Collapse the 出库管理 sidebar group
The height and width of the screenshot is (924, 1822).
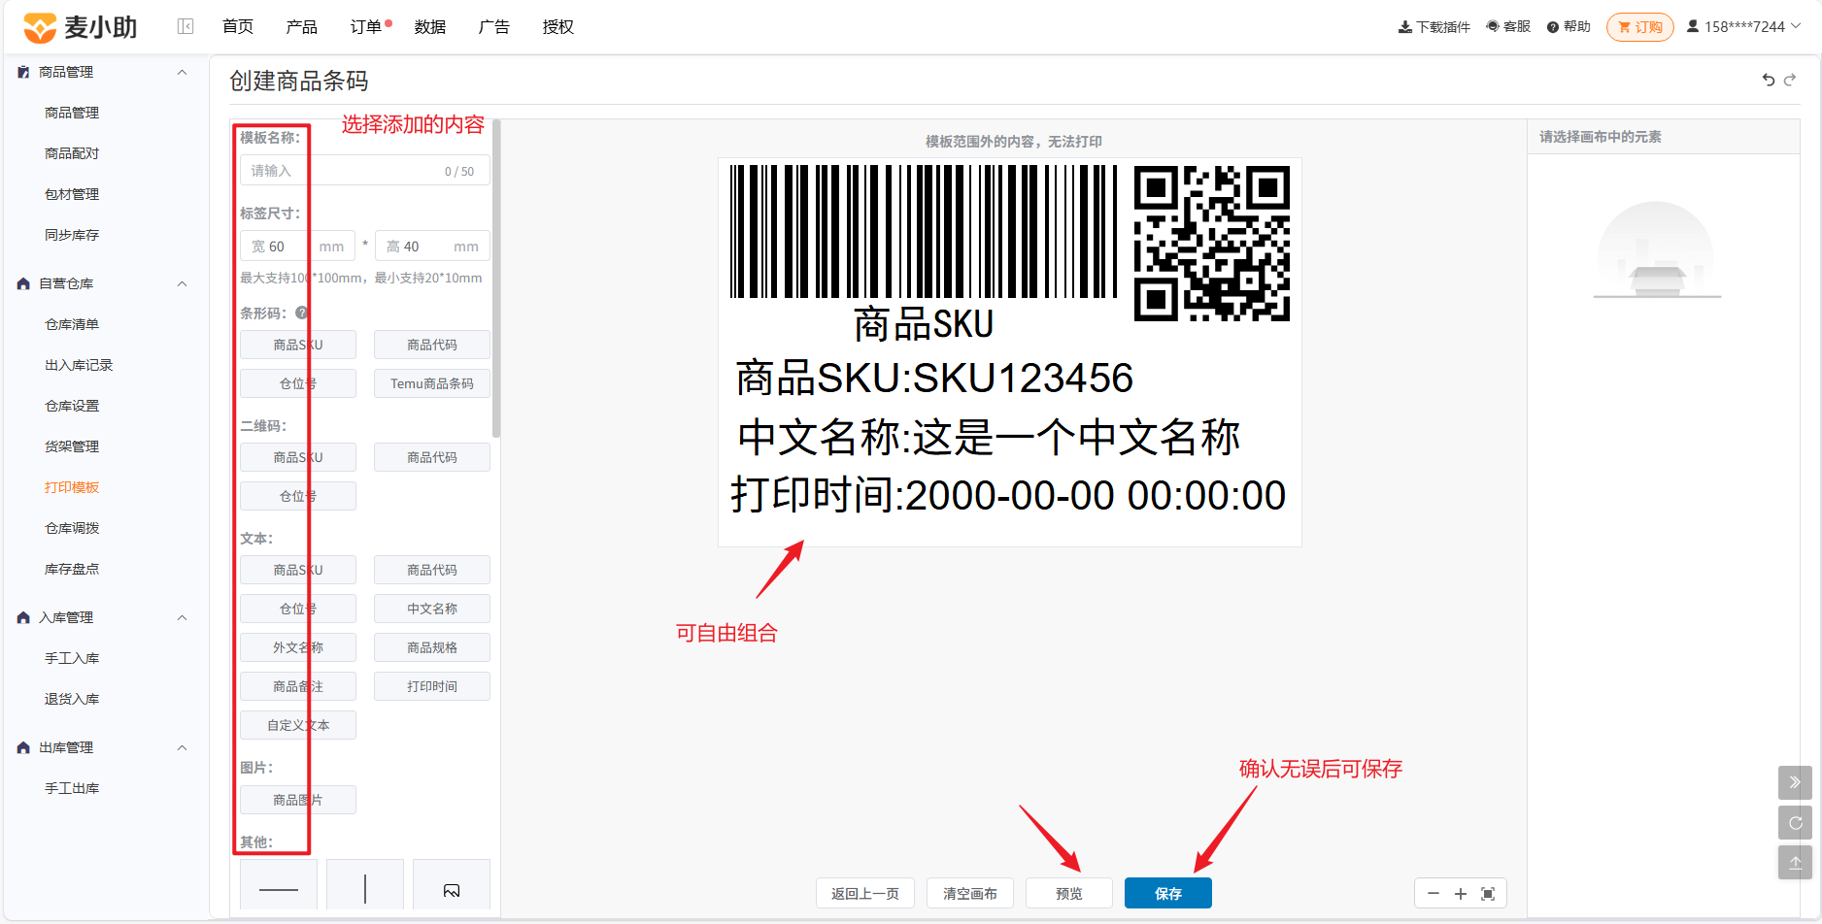tap(182, 747)
